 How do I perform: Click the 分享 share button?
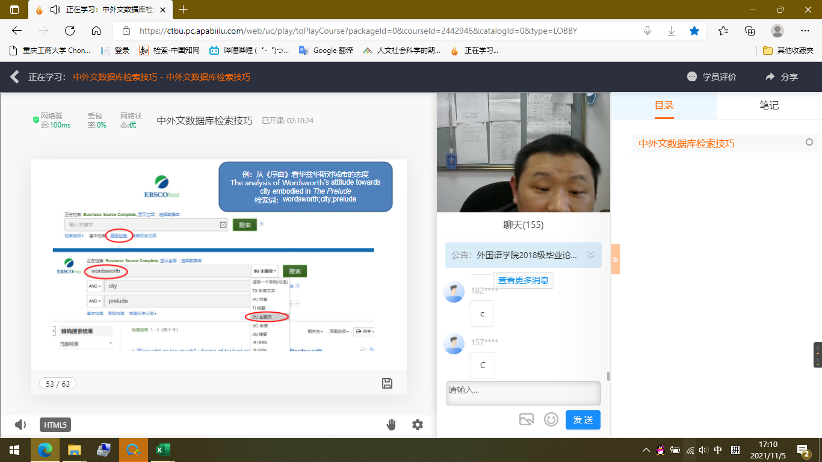click(782, 77)
